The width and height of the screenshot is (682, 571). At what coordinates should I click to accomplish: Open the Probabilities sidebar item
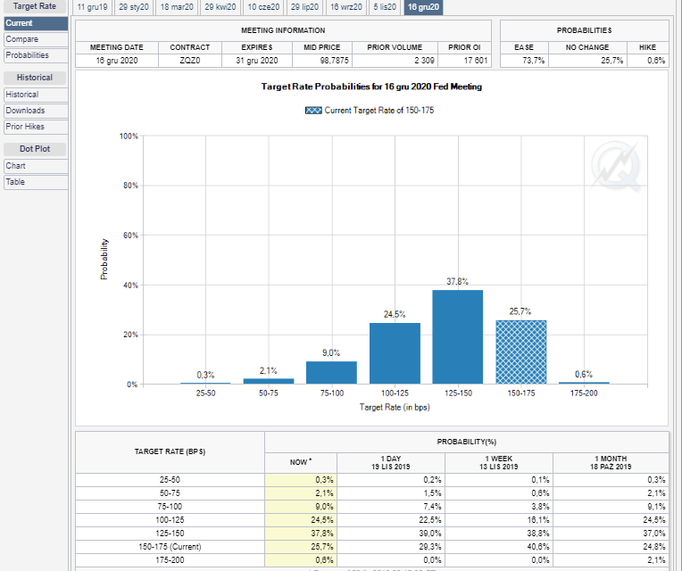tap(36, 55)
